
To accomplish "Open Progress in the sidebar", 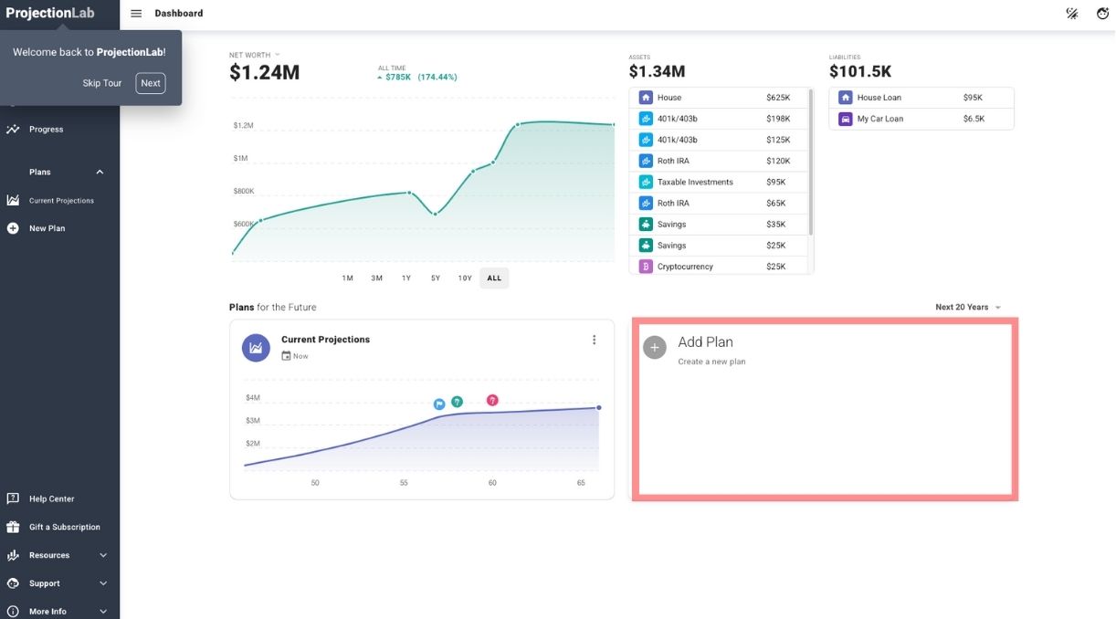I will click(x=46, y=130).
